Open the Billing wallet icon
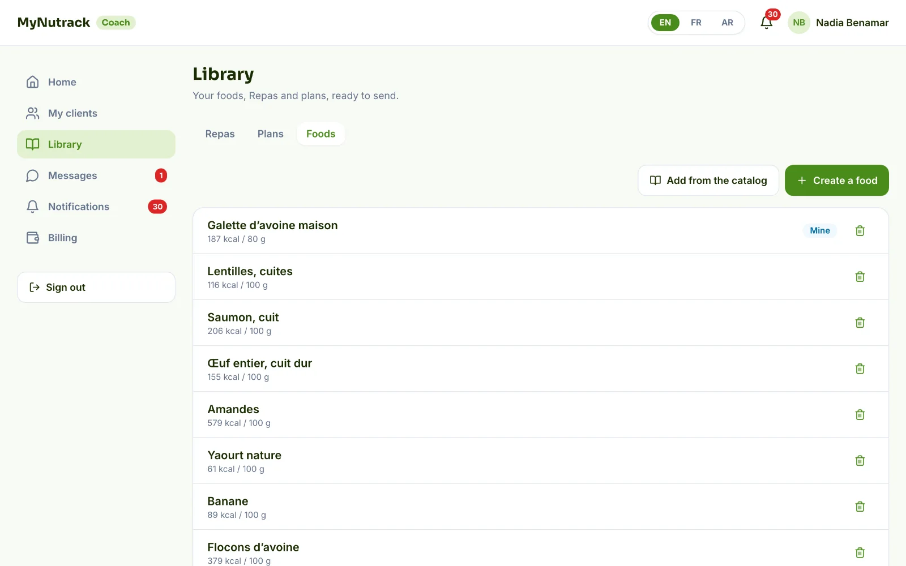This screenshot has height=566, width=906. [33, 238]
